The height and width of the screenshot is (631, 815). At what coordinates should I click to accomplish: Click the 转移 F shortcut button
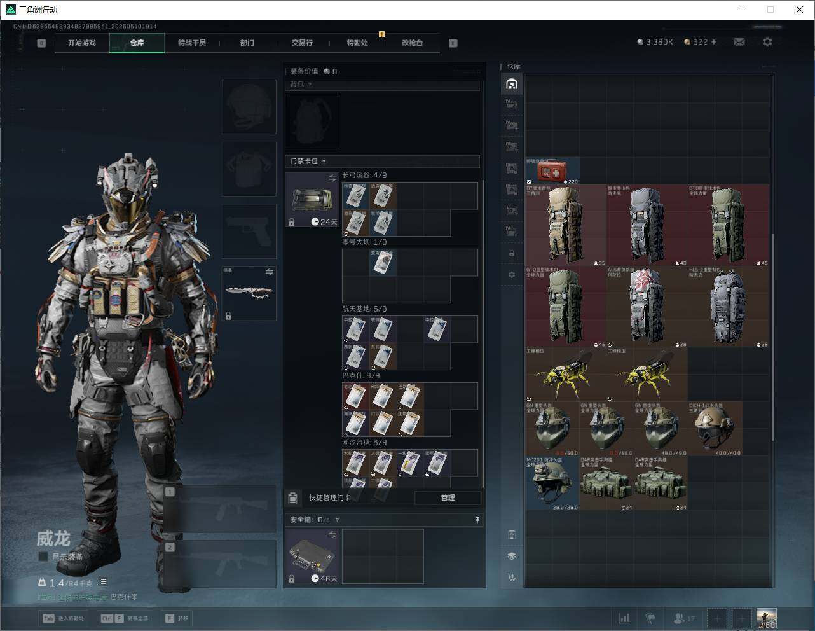[x=177, y=618]
